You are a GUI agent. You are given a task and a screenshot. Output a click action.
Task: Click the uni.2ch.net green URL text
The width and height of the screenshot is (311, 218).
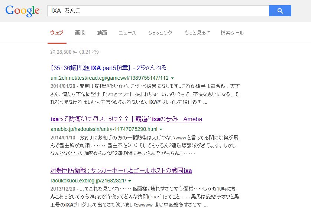pos(110,78)
